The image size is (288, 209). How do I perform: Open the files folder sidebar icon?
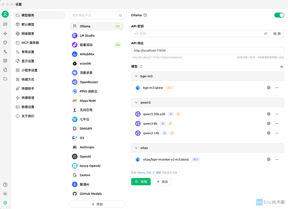(x=5, y=79)
